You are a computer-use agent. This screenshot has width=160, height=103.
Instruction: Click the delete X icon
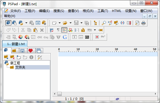click(42, 30)
